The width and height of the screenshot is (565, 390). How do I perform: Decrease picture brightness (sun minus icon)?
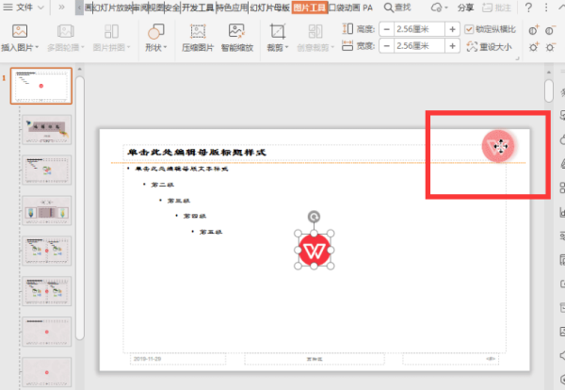[550, 47]
